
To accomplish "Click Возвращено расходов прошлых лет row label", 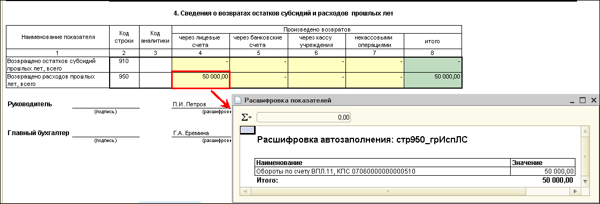I will 58,80.
